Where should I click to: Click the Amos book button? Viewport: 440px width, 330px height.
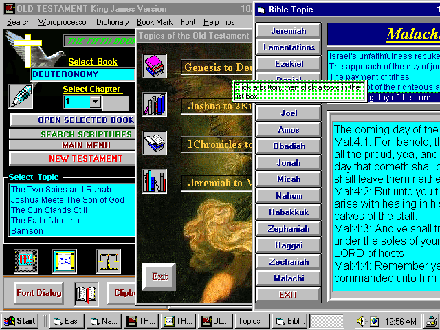pyautogui.click(x=289, y=130)
